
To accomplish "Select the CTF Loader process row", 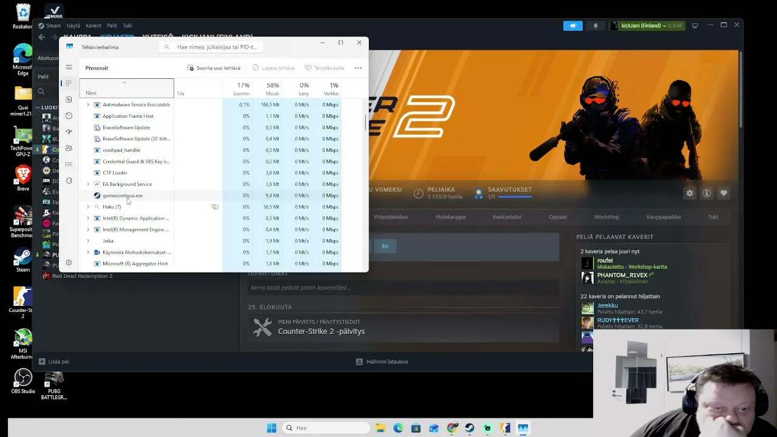I will (x=210, y=173).
